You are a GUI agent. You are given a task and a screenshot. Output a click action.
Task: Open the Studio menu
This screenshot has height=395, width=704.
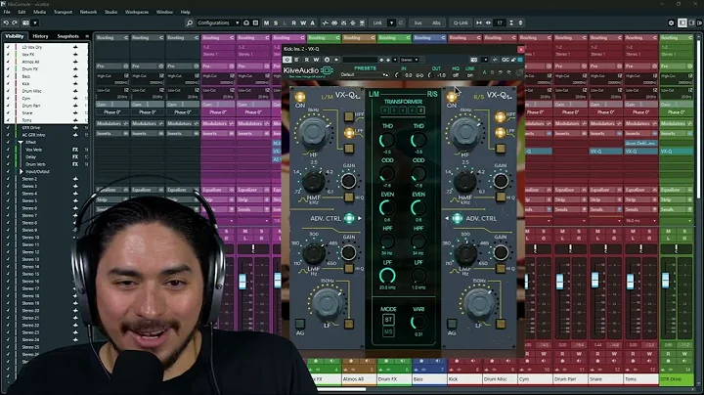point(110,12)
